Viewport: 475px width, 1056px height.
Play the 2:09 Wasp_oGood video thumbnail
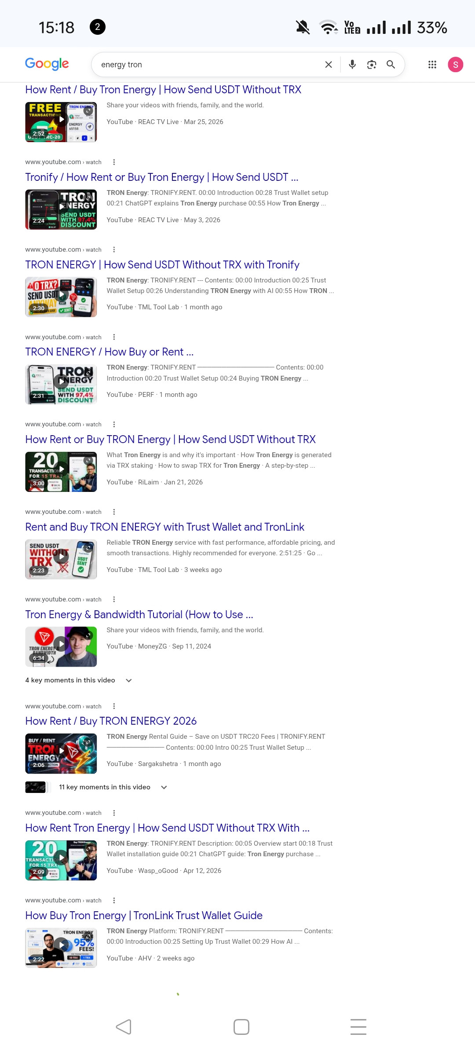pos(61,860)
